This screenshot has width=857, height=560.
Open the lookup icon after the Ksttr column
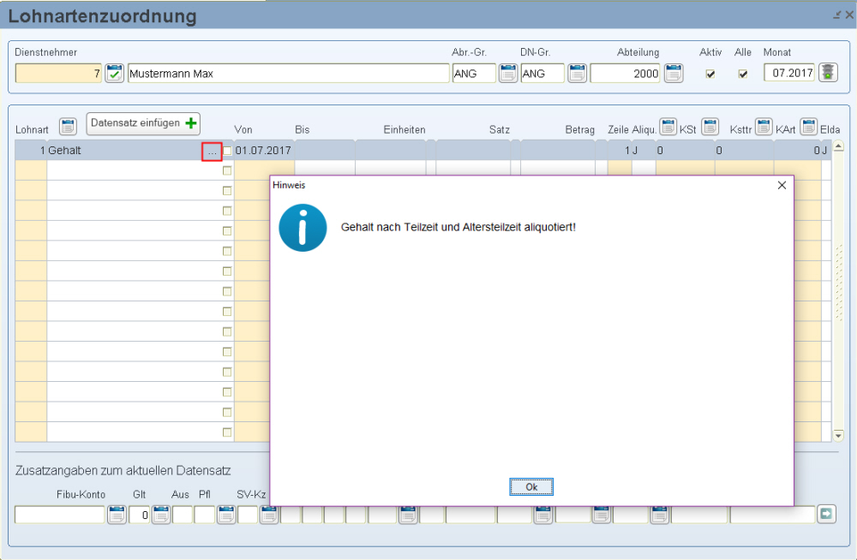click(x=764, y=126)
